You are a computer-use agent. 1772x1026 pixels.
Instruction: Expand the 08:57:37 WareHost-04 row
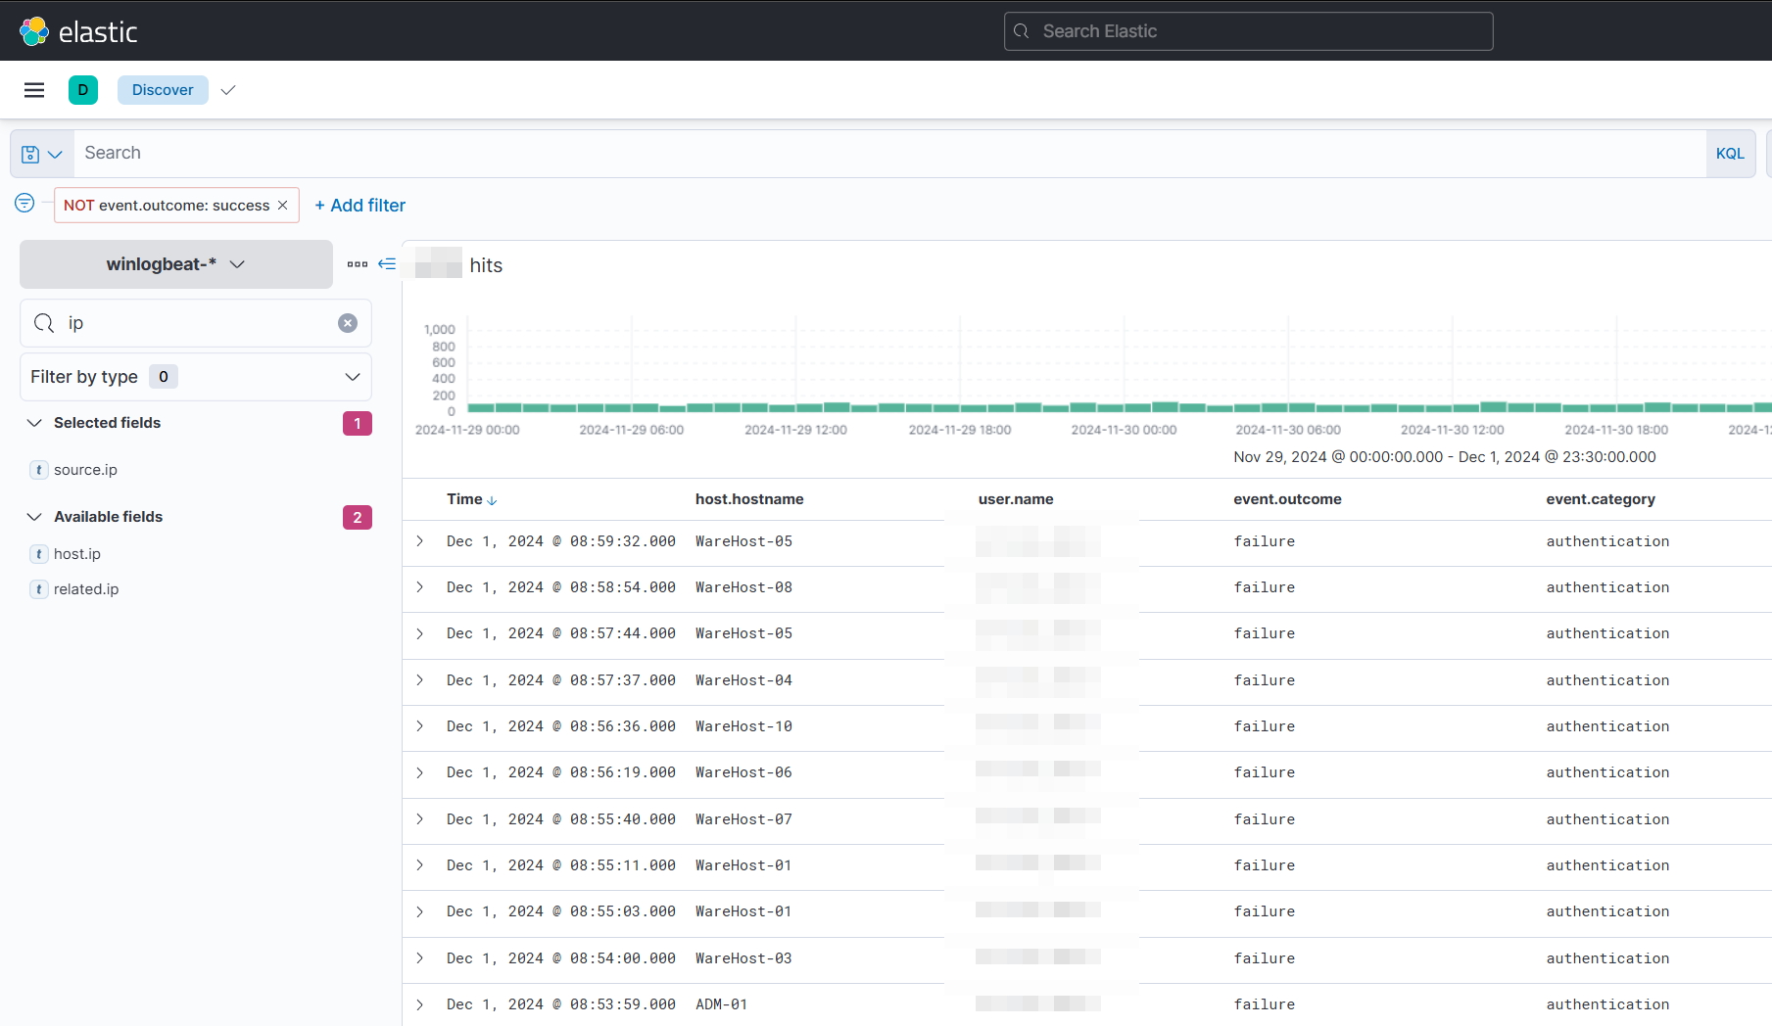420,680
